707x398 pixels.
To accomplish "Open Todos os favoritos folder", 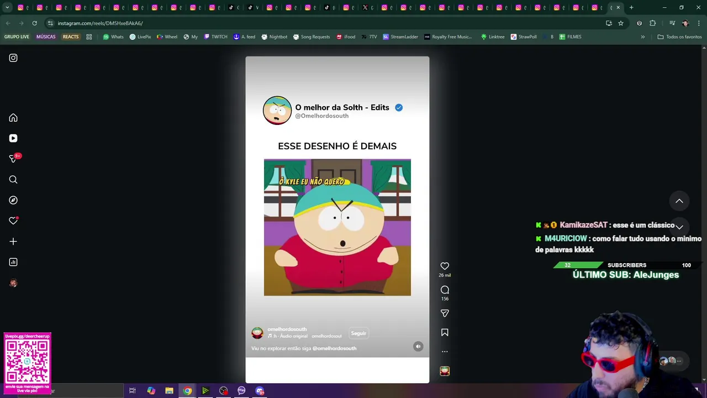I will (x=679, y=37).
